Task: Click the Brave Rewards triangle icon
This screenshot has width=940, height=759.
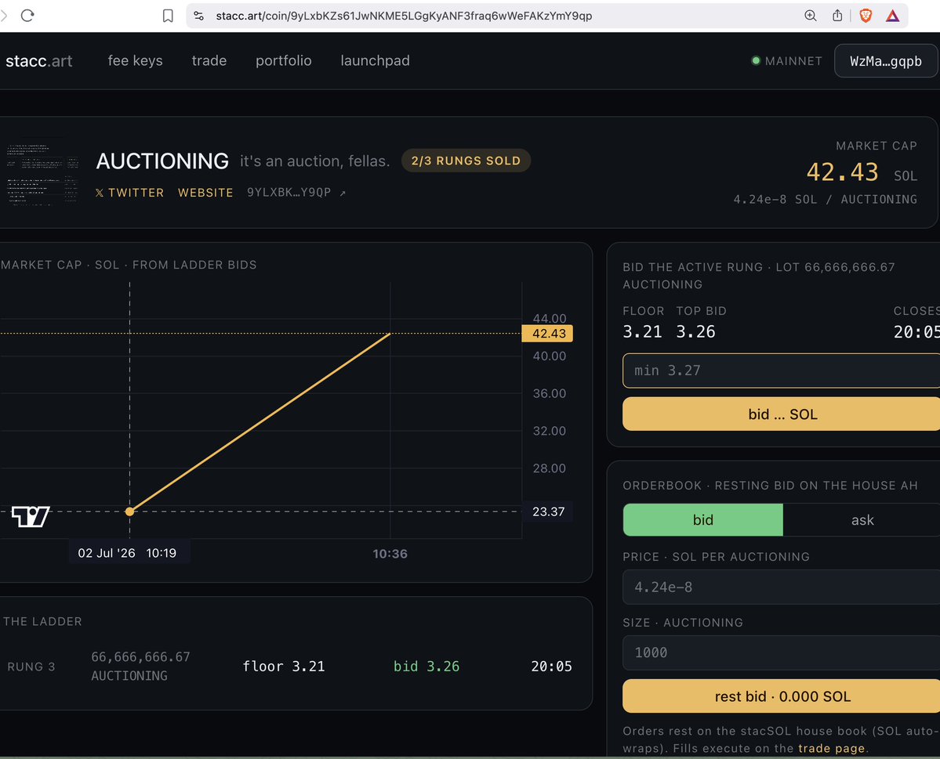Action: pos(893,16)
